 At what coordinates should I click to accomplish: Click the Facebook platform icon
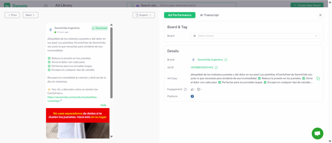pyautogui.click(x=192, y=96)
